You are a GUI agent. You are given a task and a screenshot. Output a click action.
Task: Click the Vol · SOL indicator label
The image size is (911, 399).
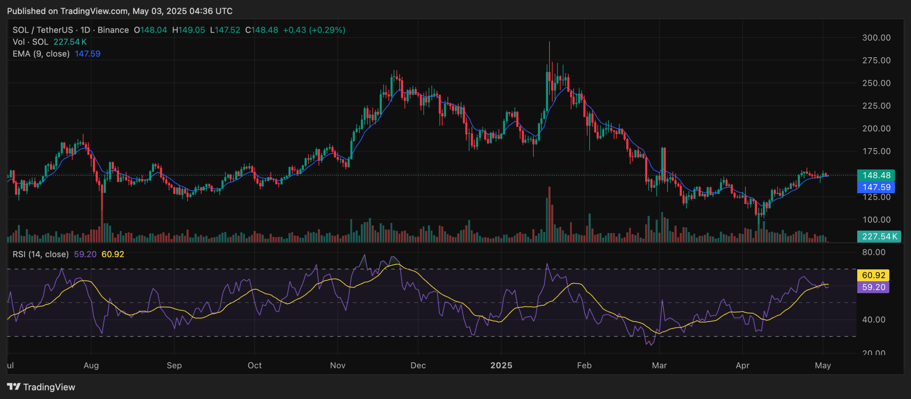click(x=30, y=42)
